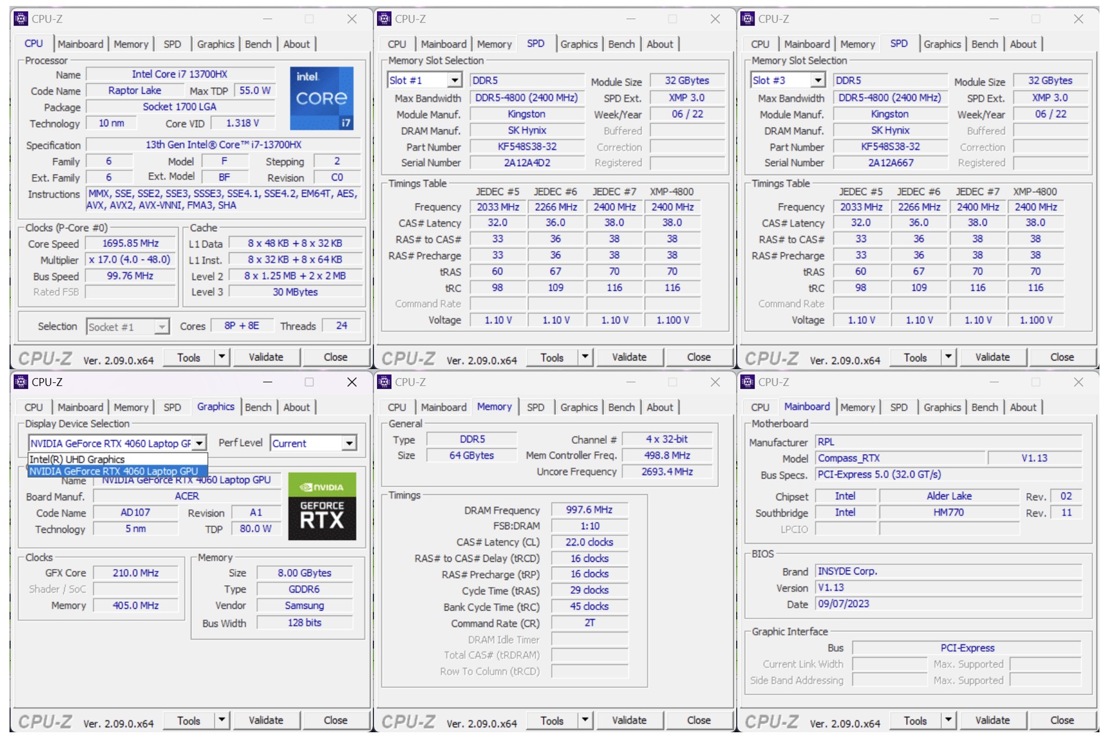Click the Bus Specs PCI-Express 5.0 field
The image size is (1103, 737).
click(x=949, y=474)
